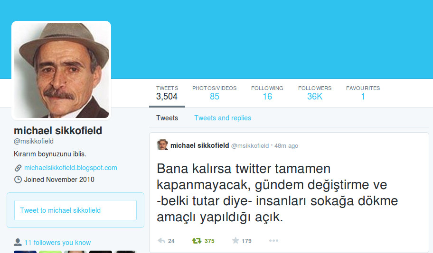This screenshot has height=253, width=433.
Task: Open the three-dots more options on tweet
Action: (x=273, y=241)
